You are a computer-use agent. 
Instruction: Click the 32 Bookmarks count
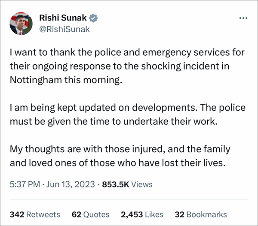[201, 214]
